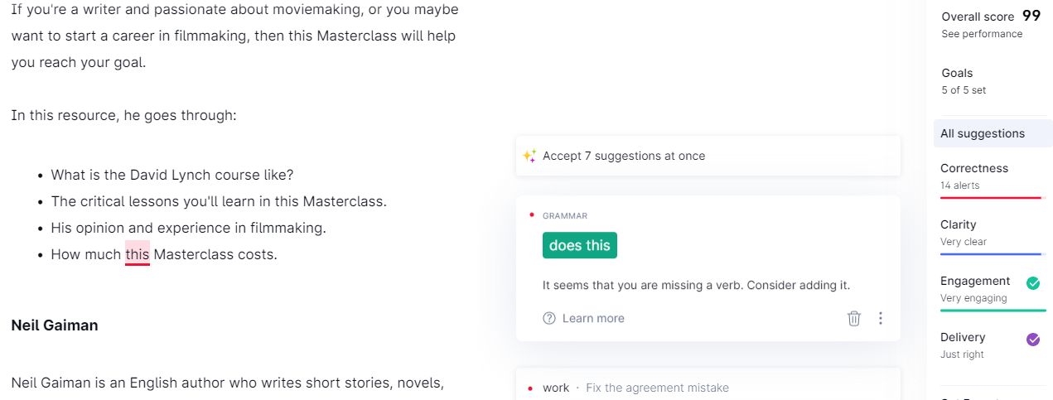Click the green Engagement checkmark icon
1053x400 pixels.
tap(1033, 283)
